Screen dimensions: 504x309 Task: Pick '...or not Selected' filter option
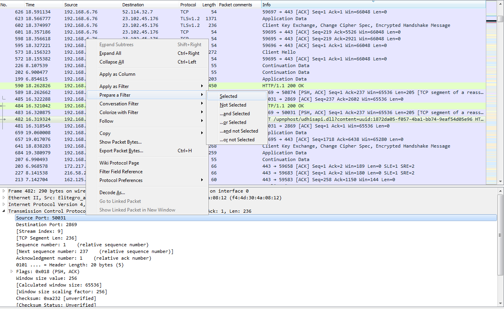point(237,140)
